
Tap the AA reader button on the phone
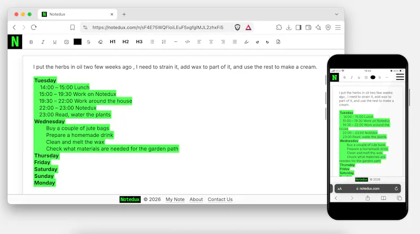pyautogui.click(x=340, y=189)
